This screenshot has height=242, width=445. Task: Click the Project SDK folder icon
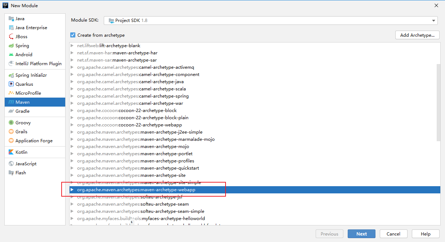point(111,21)
